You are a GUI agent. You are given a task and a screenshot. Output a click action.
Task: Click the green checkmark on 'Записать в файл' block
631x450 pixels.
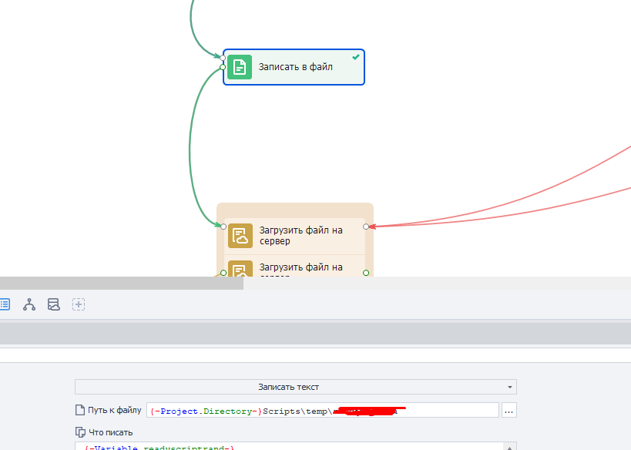tap(356, 57)
